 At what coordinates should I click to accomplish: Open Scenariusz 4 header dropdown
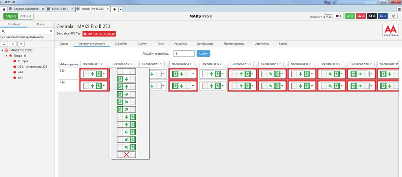(x=182, y=64)
